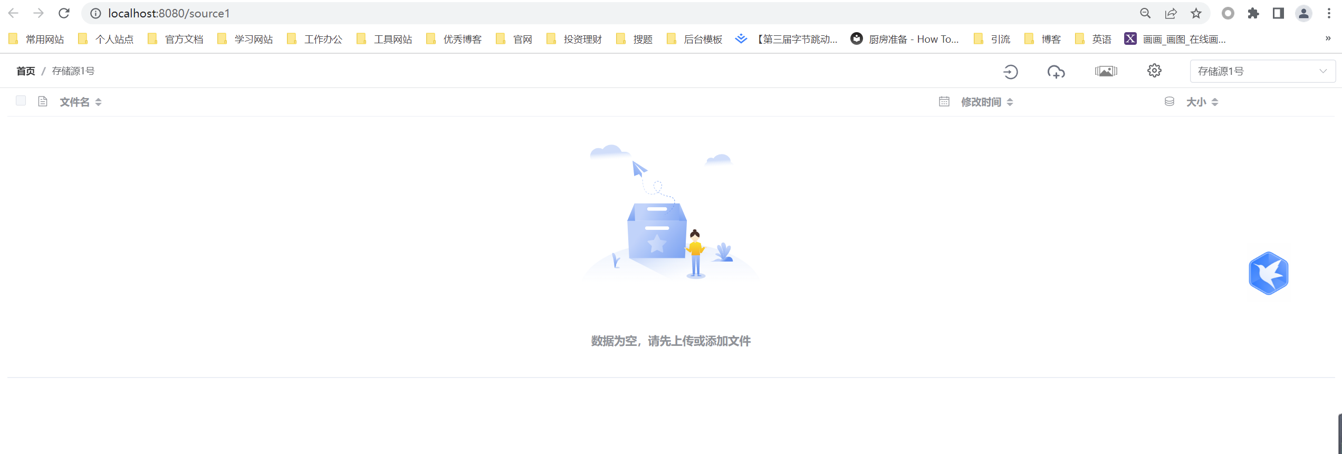Image resolution: width=1342 pixels, height=454 pixels.
Task: Reload the page with refresh icon
Action: point(64,13)
